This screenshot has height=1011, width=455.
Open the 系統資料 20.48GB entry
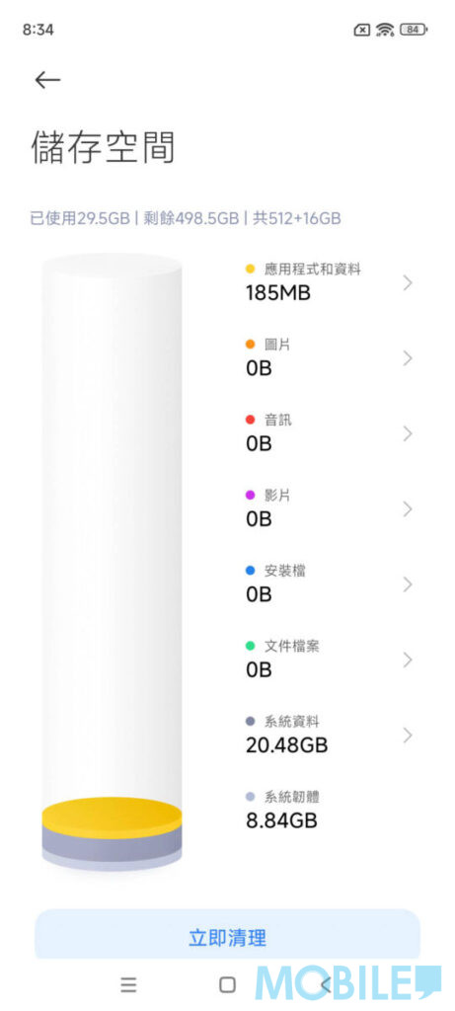pyautogui.click(x=329, y=735)
